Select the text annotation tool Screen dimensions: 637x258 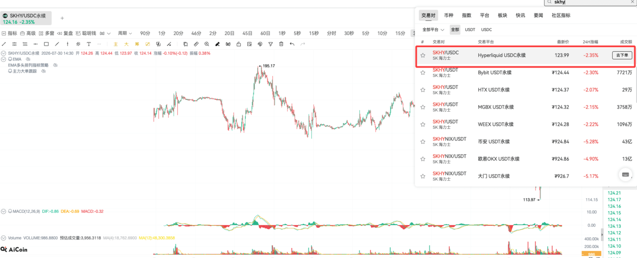(89, 44)
